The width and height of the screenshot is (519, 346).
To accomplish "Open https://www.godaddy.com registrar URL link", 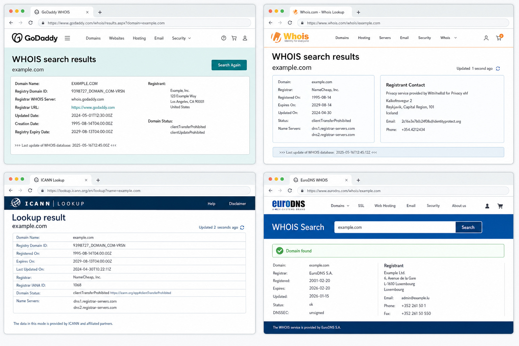I will pos(93,107).
